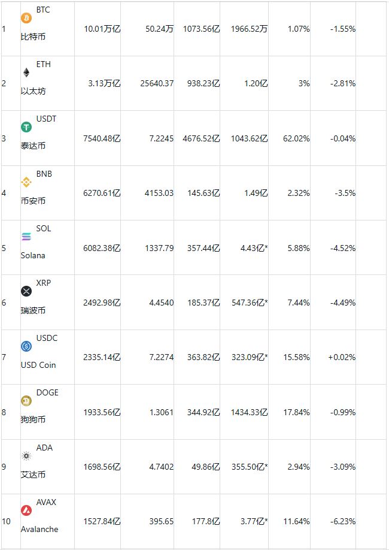The height and width of the screenshot is (550, 389).
Task: Click the Ethereum diamond logo icon
Action: pyautogui.click(x=26, y=72)
